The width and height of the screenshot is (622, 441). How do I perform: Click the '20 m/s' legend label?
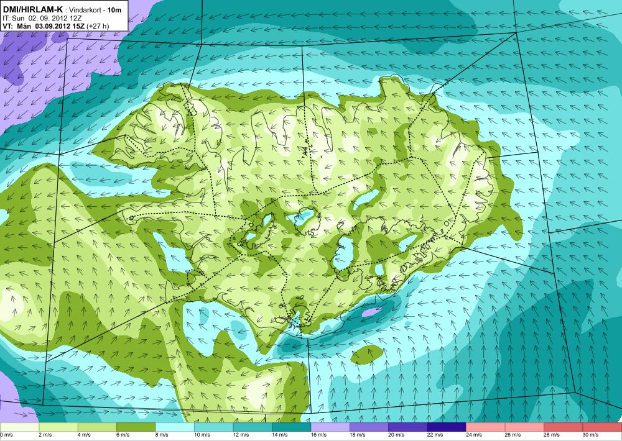pyautogui.click(x=396, y=435)
